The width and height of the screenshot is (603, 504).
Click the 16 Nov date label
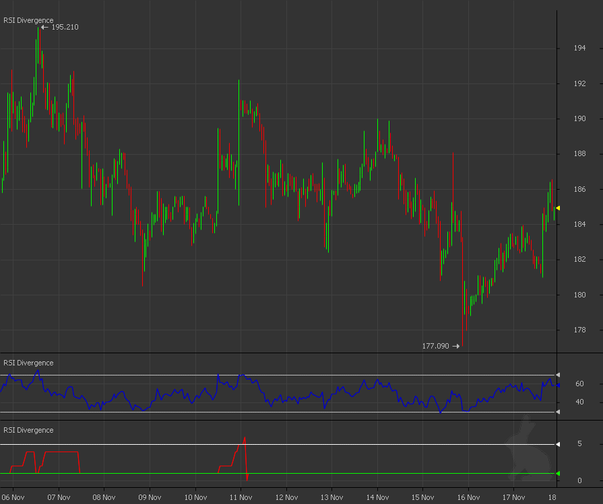tap(468, 497)
